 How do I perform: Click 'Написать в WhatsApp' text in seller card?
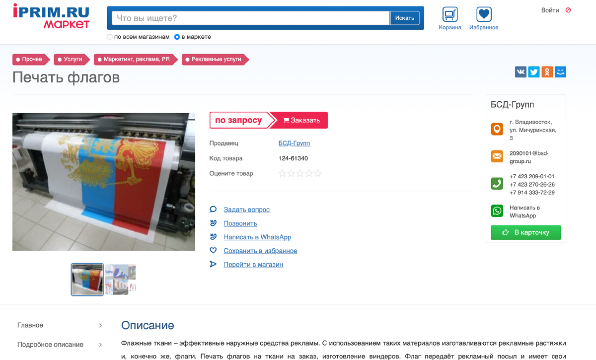coord(524,212)
